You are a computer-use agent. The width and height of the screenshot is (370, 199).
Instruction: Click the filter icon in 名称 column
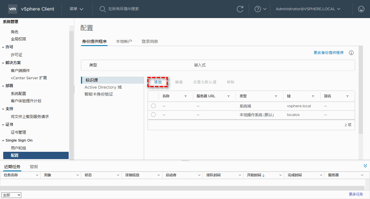tap(186, 96)
